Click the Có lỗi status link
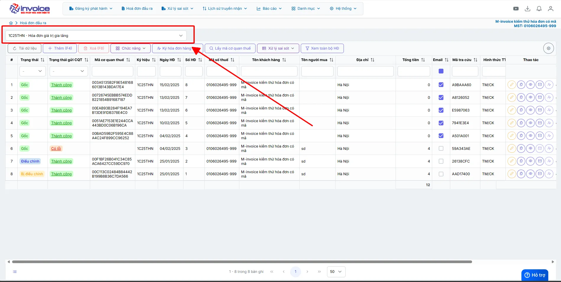The image size is (561, 282). point(56,149)
